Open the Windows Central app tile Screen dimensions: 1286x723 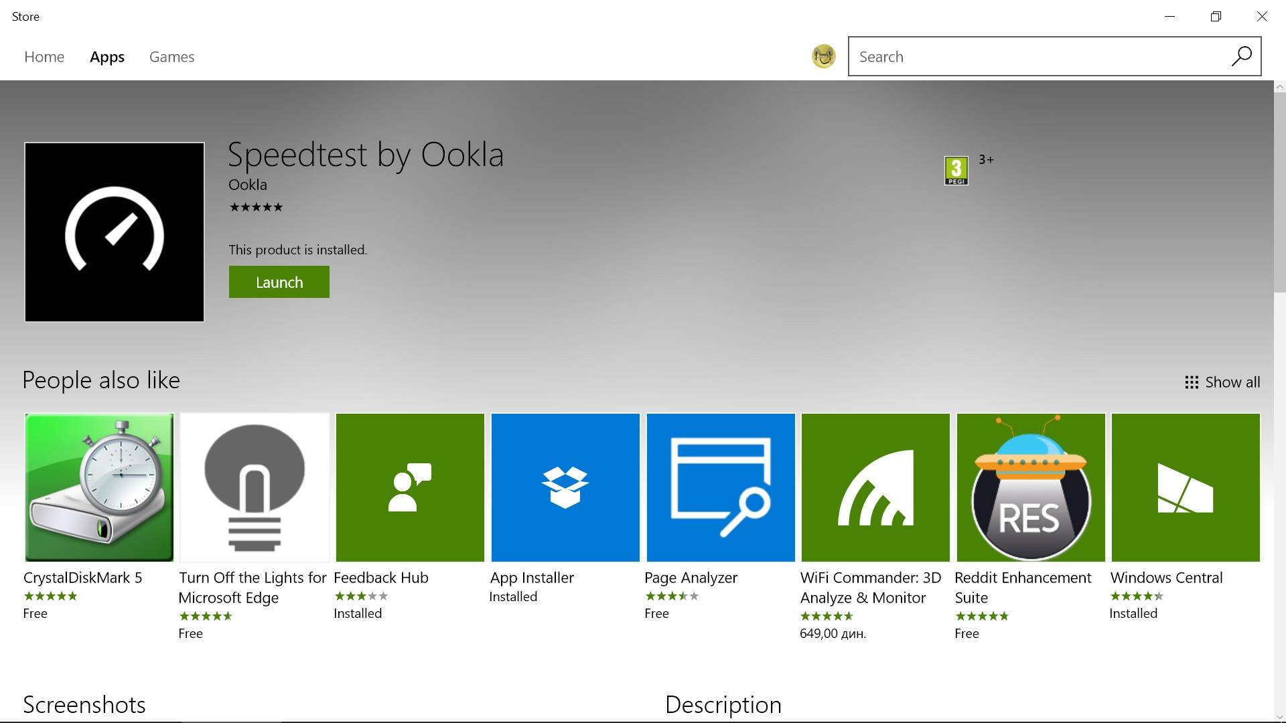pyautogui.click(x=1186, y=487)
